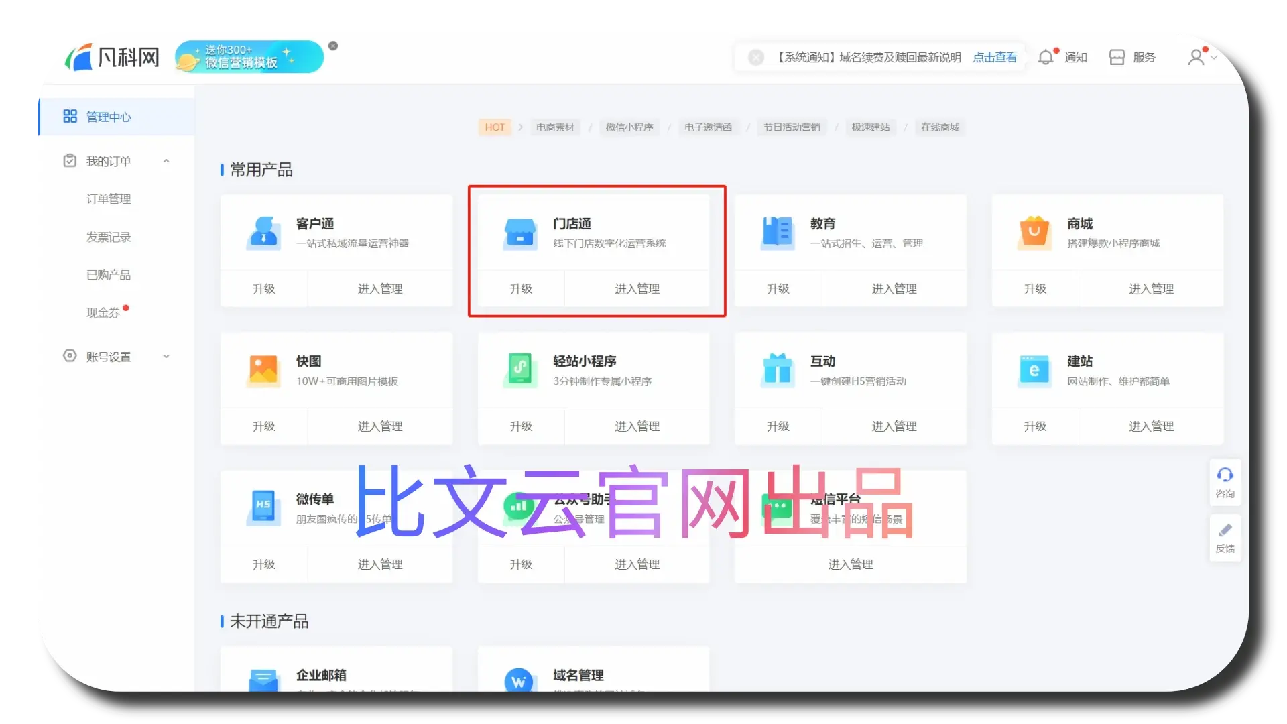
Task: Open the 咨询 headset widget
Action: click(1225, 483)
